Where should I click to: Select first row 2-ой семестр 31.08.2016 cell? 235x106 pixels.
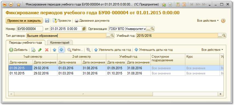(x=94, y=68)
